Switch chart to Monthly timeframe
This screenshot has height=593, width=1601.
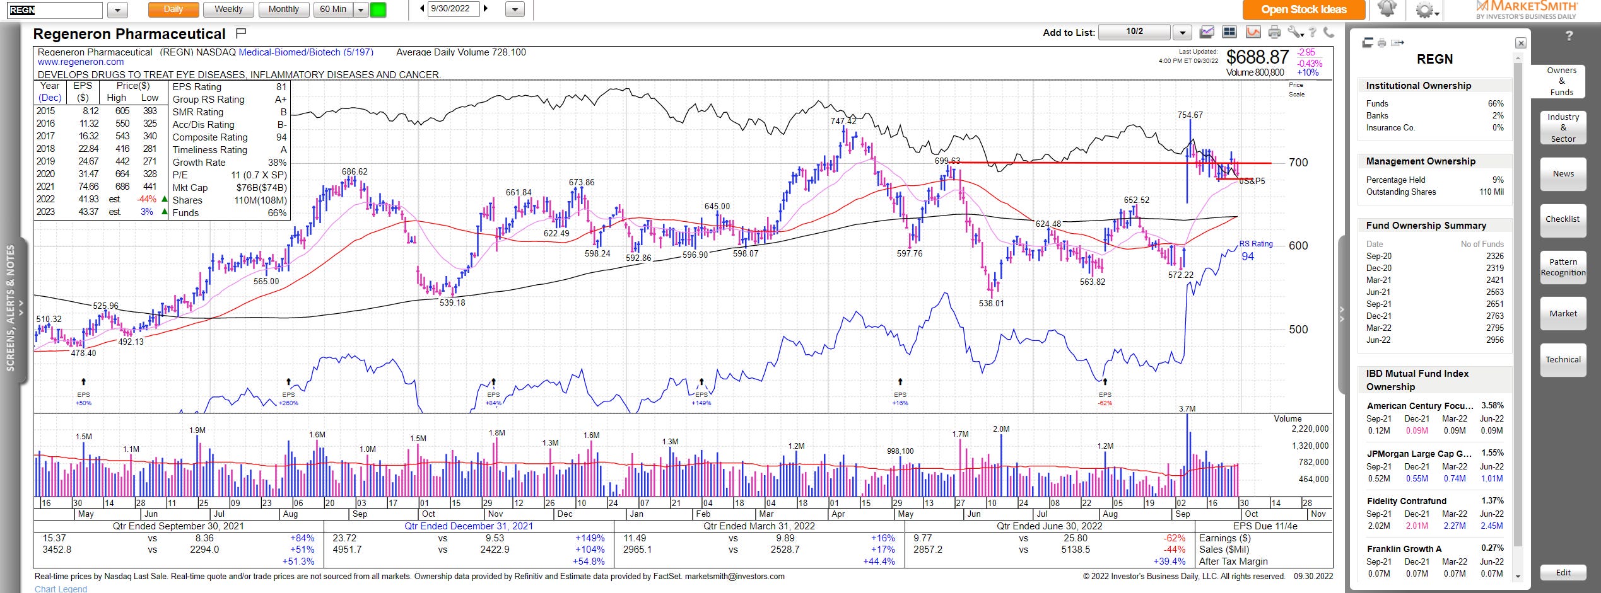[283, 9]
